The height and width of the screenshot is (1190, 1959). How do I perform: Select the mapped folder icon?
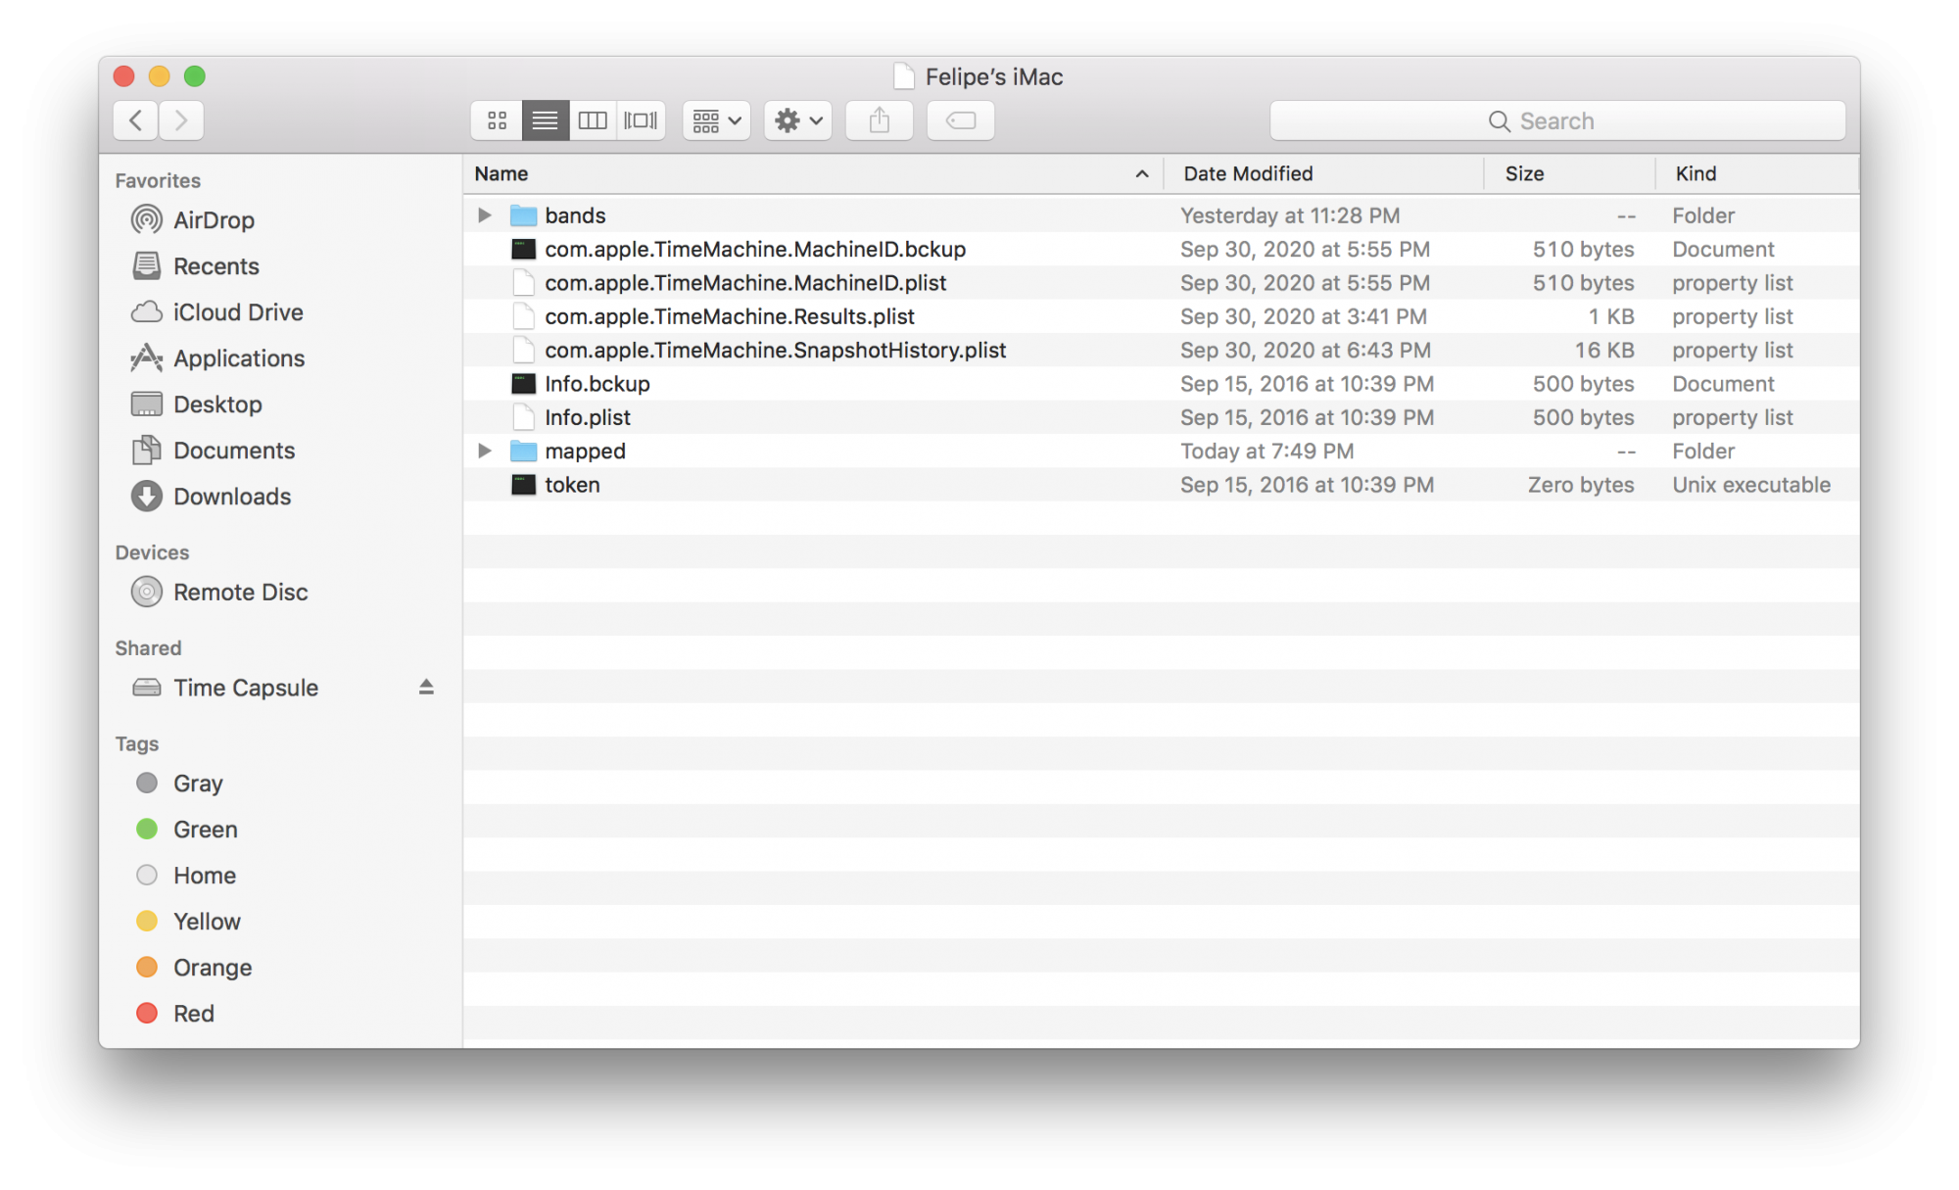click(524, 451)
